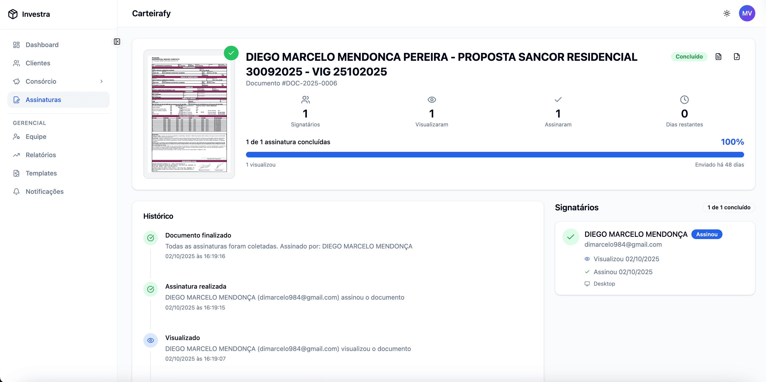
Task: Click the Investra cube logo
Action: click(x=13, y=14)
